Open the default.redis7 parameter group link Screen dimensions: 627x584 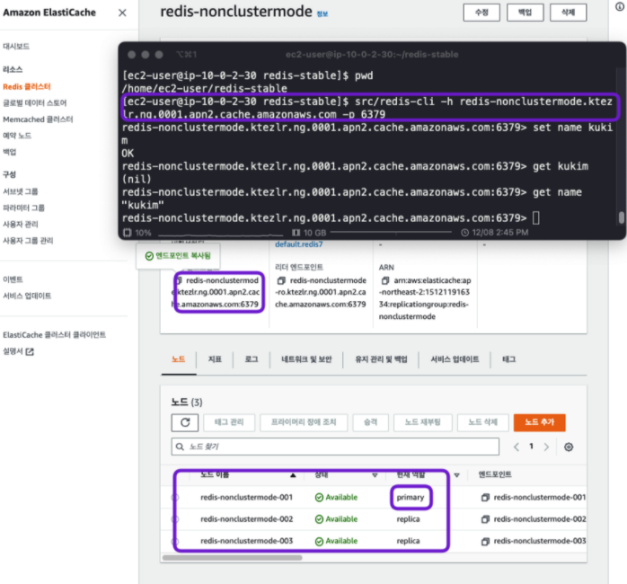(299, 244)
